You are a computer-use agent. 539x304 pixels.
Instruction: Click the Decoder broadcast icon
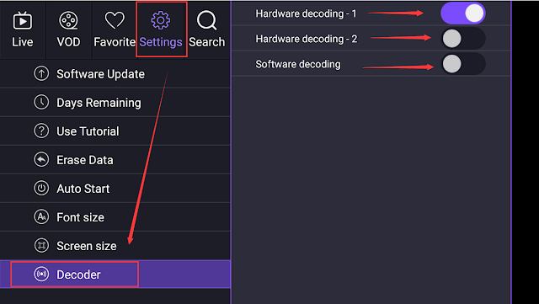[41, 275]
